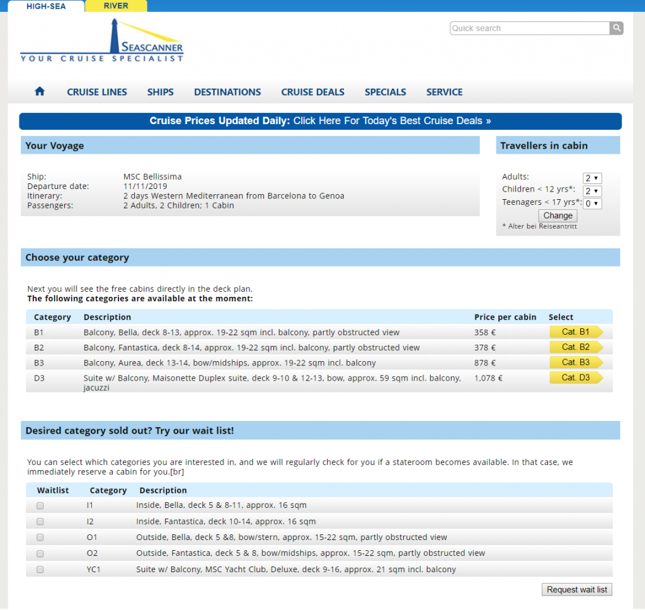Click the O2 Outside Fantastica description

click(x=311, y=553)
